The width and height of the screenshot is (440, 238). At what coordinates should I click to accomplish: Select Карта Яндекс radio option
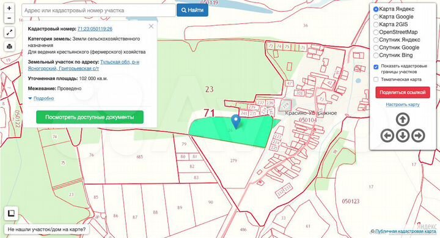[x=376, y=9]
